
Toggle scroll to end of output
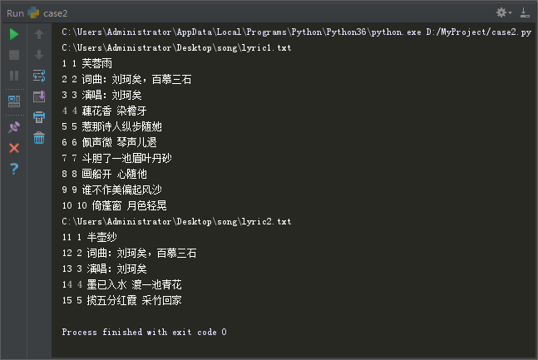coord(39,96)
